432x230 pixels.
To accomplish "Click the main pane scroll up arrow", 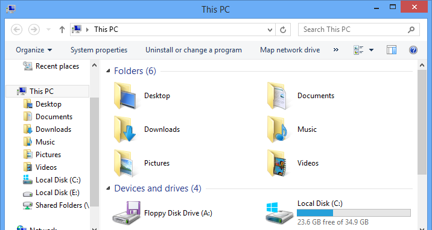I will [422, 66].
